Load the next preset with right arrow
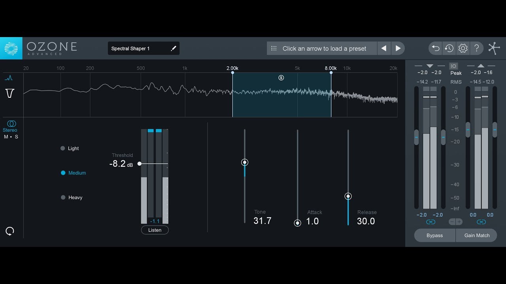The height and width of the screenshot is (284, 506). tap(398, 49)
